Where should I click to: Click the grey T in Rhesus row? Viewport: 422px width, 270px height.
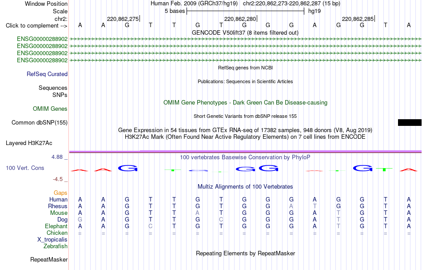click(x=315, y=206)
